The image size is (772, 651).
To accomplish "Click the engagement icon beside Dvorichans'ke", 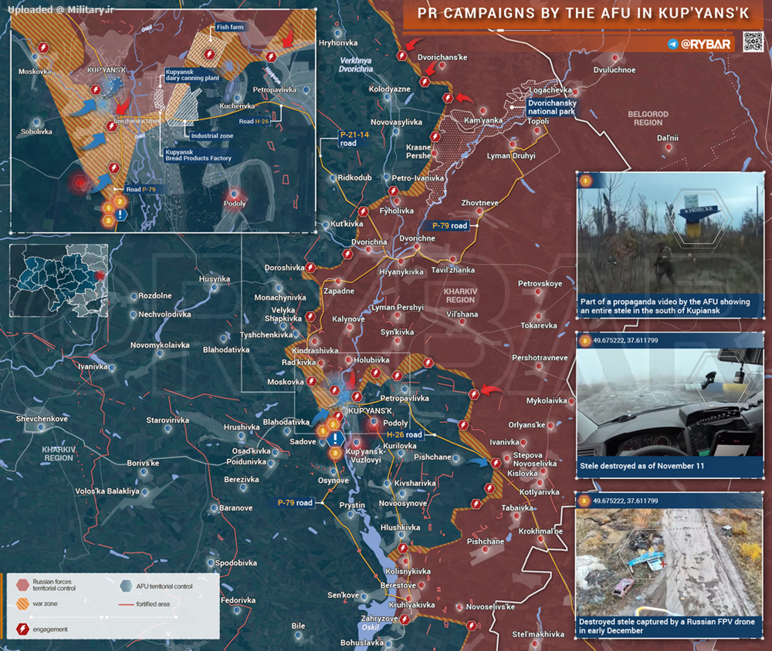I will click(x=401, y=56).
